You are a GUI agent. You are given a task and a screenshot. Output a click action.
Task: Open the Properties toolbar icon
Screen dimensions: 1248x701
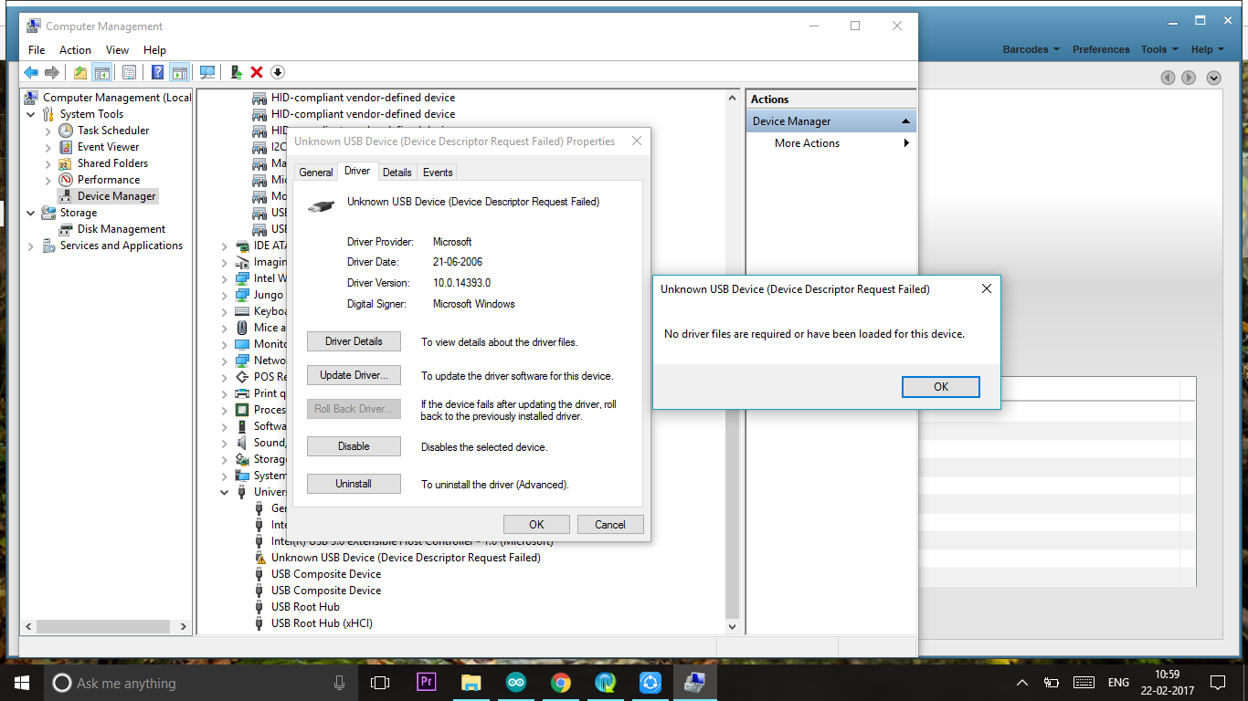pyautogui.click(x=129, y=72)
